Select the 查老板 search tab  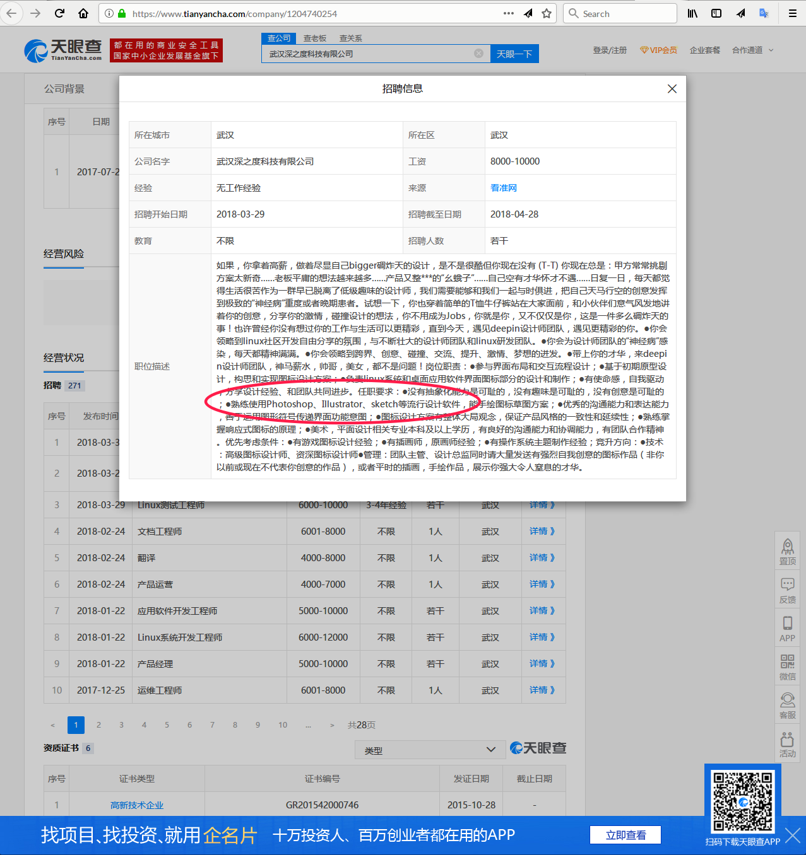[315, 38]
